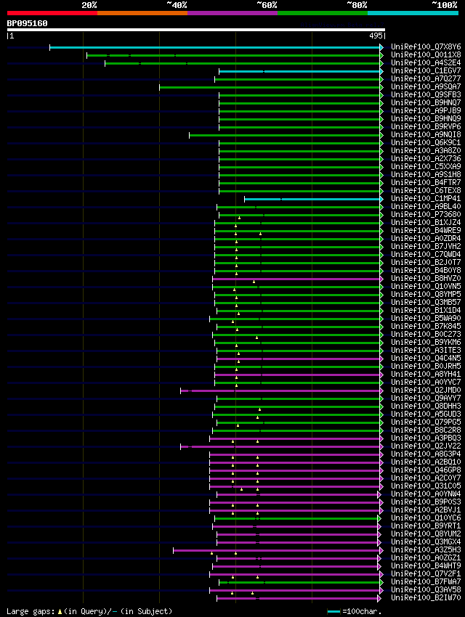Select the UniRef100_B4WRE9 hit label

(x=426, y=230)
